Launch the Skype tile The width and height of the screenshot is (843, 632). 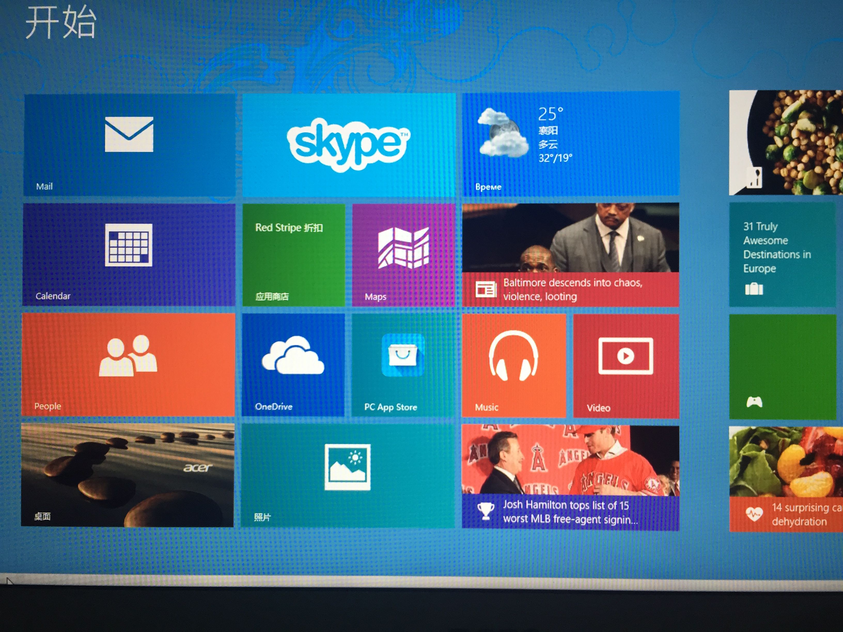pos(349,145)
